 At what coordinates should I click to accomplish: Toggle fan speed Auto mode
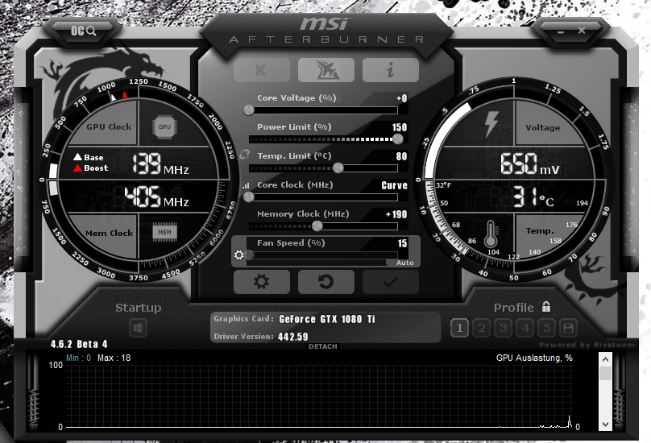[404, 263]
